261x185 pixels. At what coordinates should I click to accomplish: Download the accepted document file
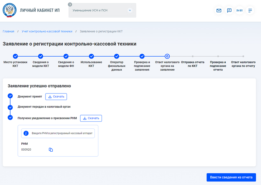click(56, 97)
